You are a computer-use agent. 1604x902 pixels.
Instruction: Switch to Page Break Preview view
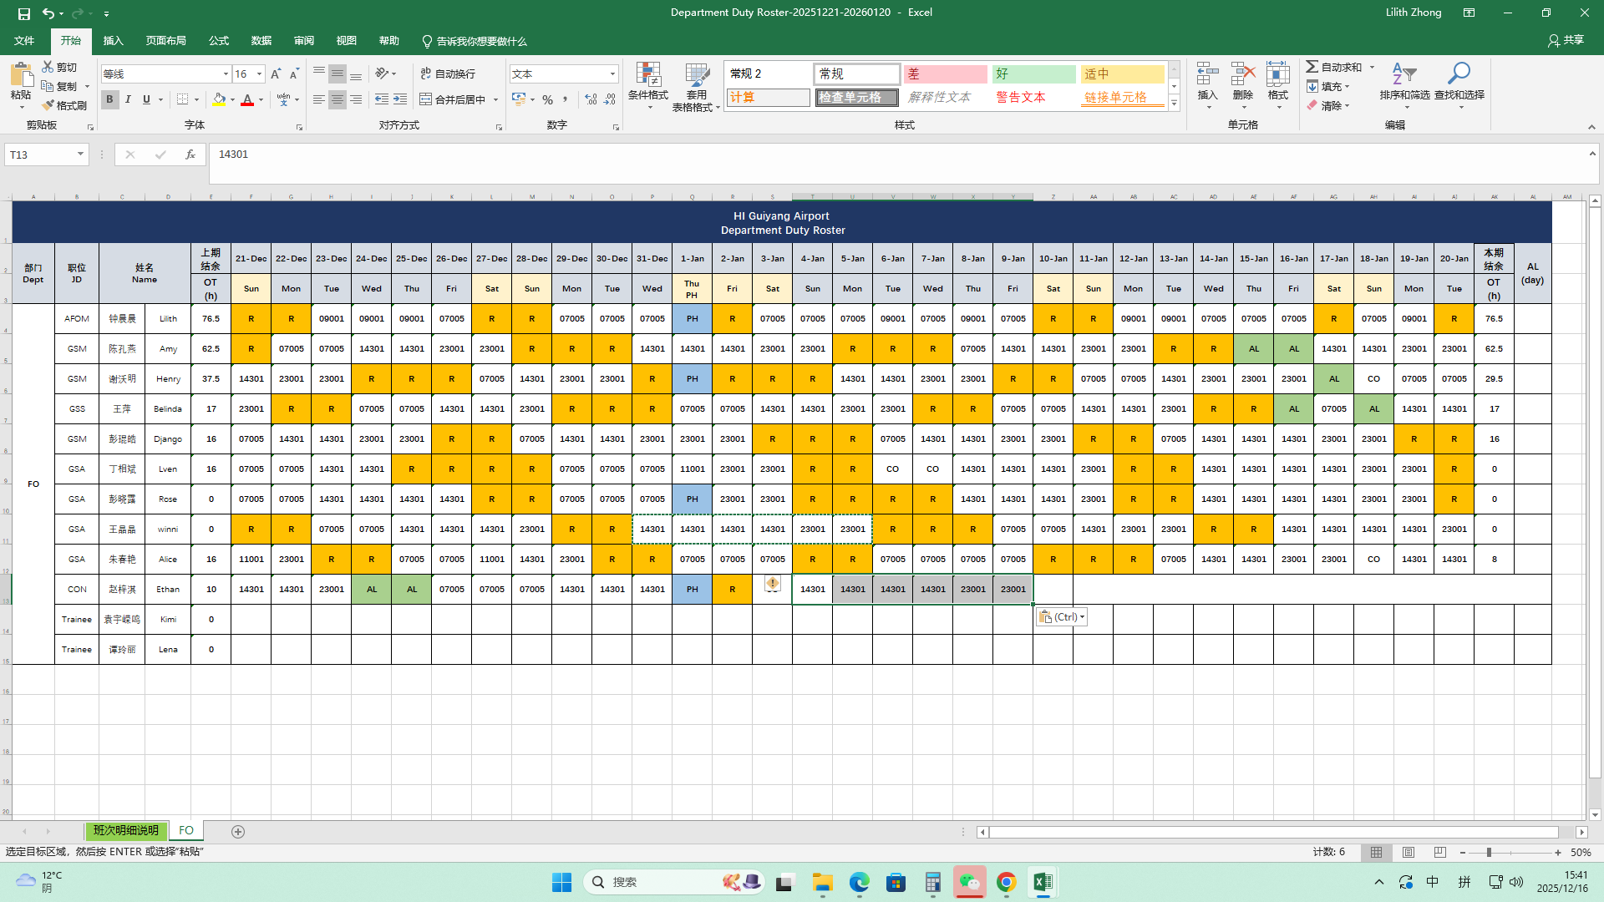1439,853
